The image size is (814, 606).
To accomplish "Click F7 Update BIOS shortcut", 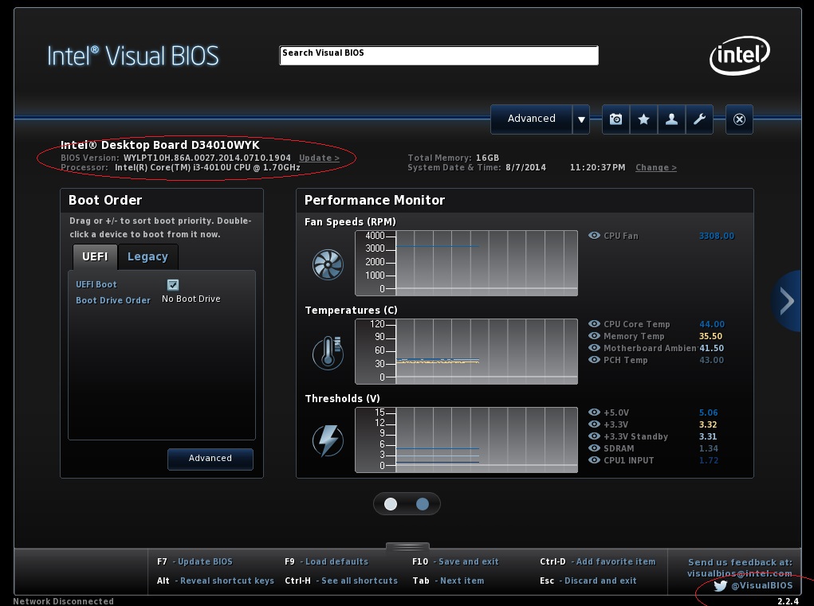I will (x=195, y=561).
